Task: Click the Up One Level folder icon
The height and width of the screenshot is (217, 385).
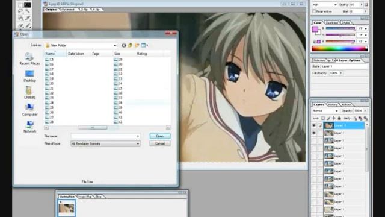Action: (130, 45)
